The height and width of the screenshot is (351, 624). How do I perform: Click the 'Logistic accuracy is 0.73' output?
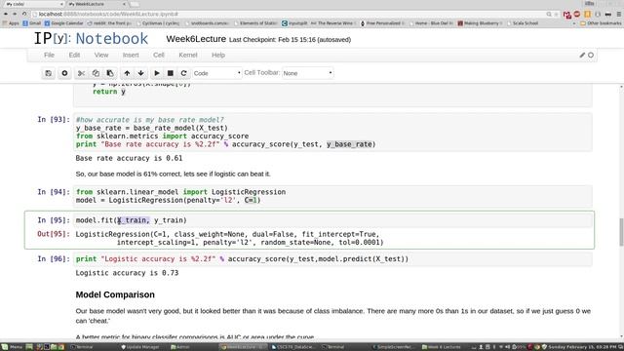tap(127, 273)
